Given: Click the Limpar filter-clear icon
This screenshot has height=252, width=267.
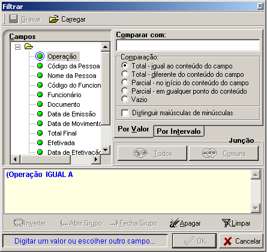Looking at the screenshot, I should coord(227,223).
